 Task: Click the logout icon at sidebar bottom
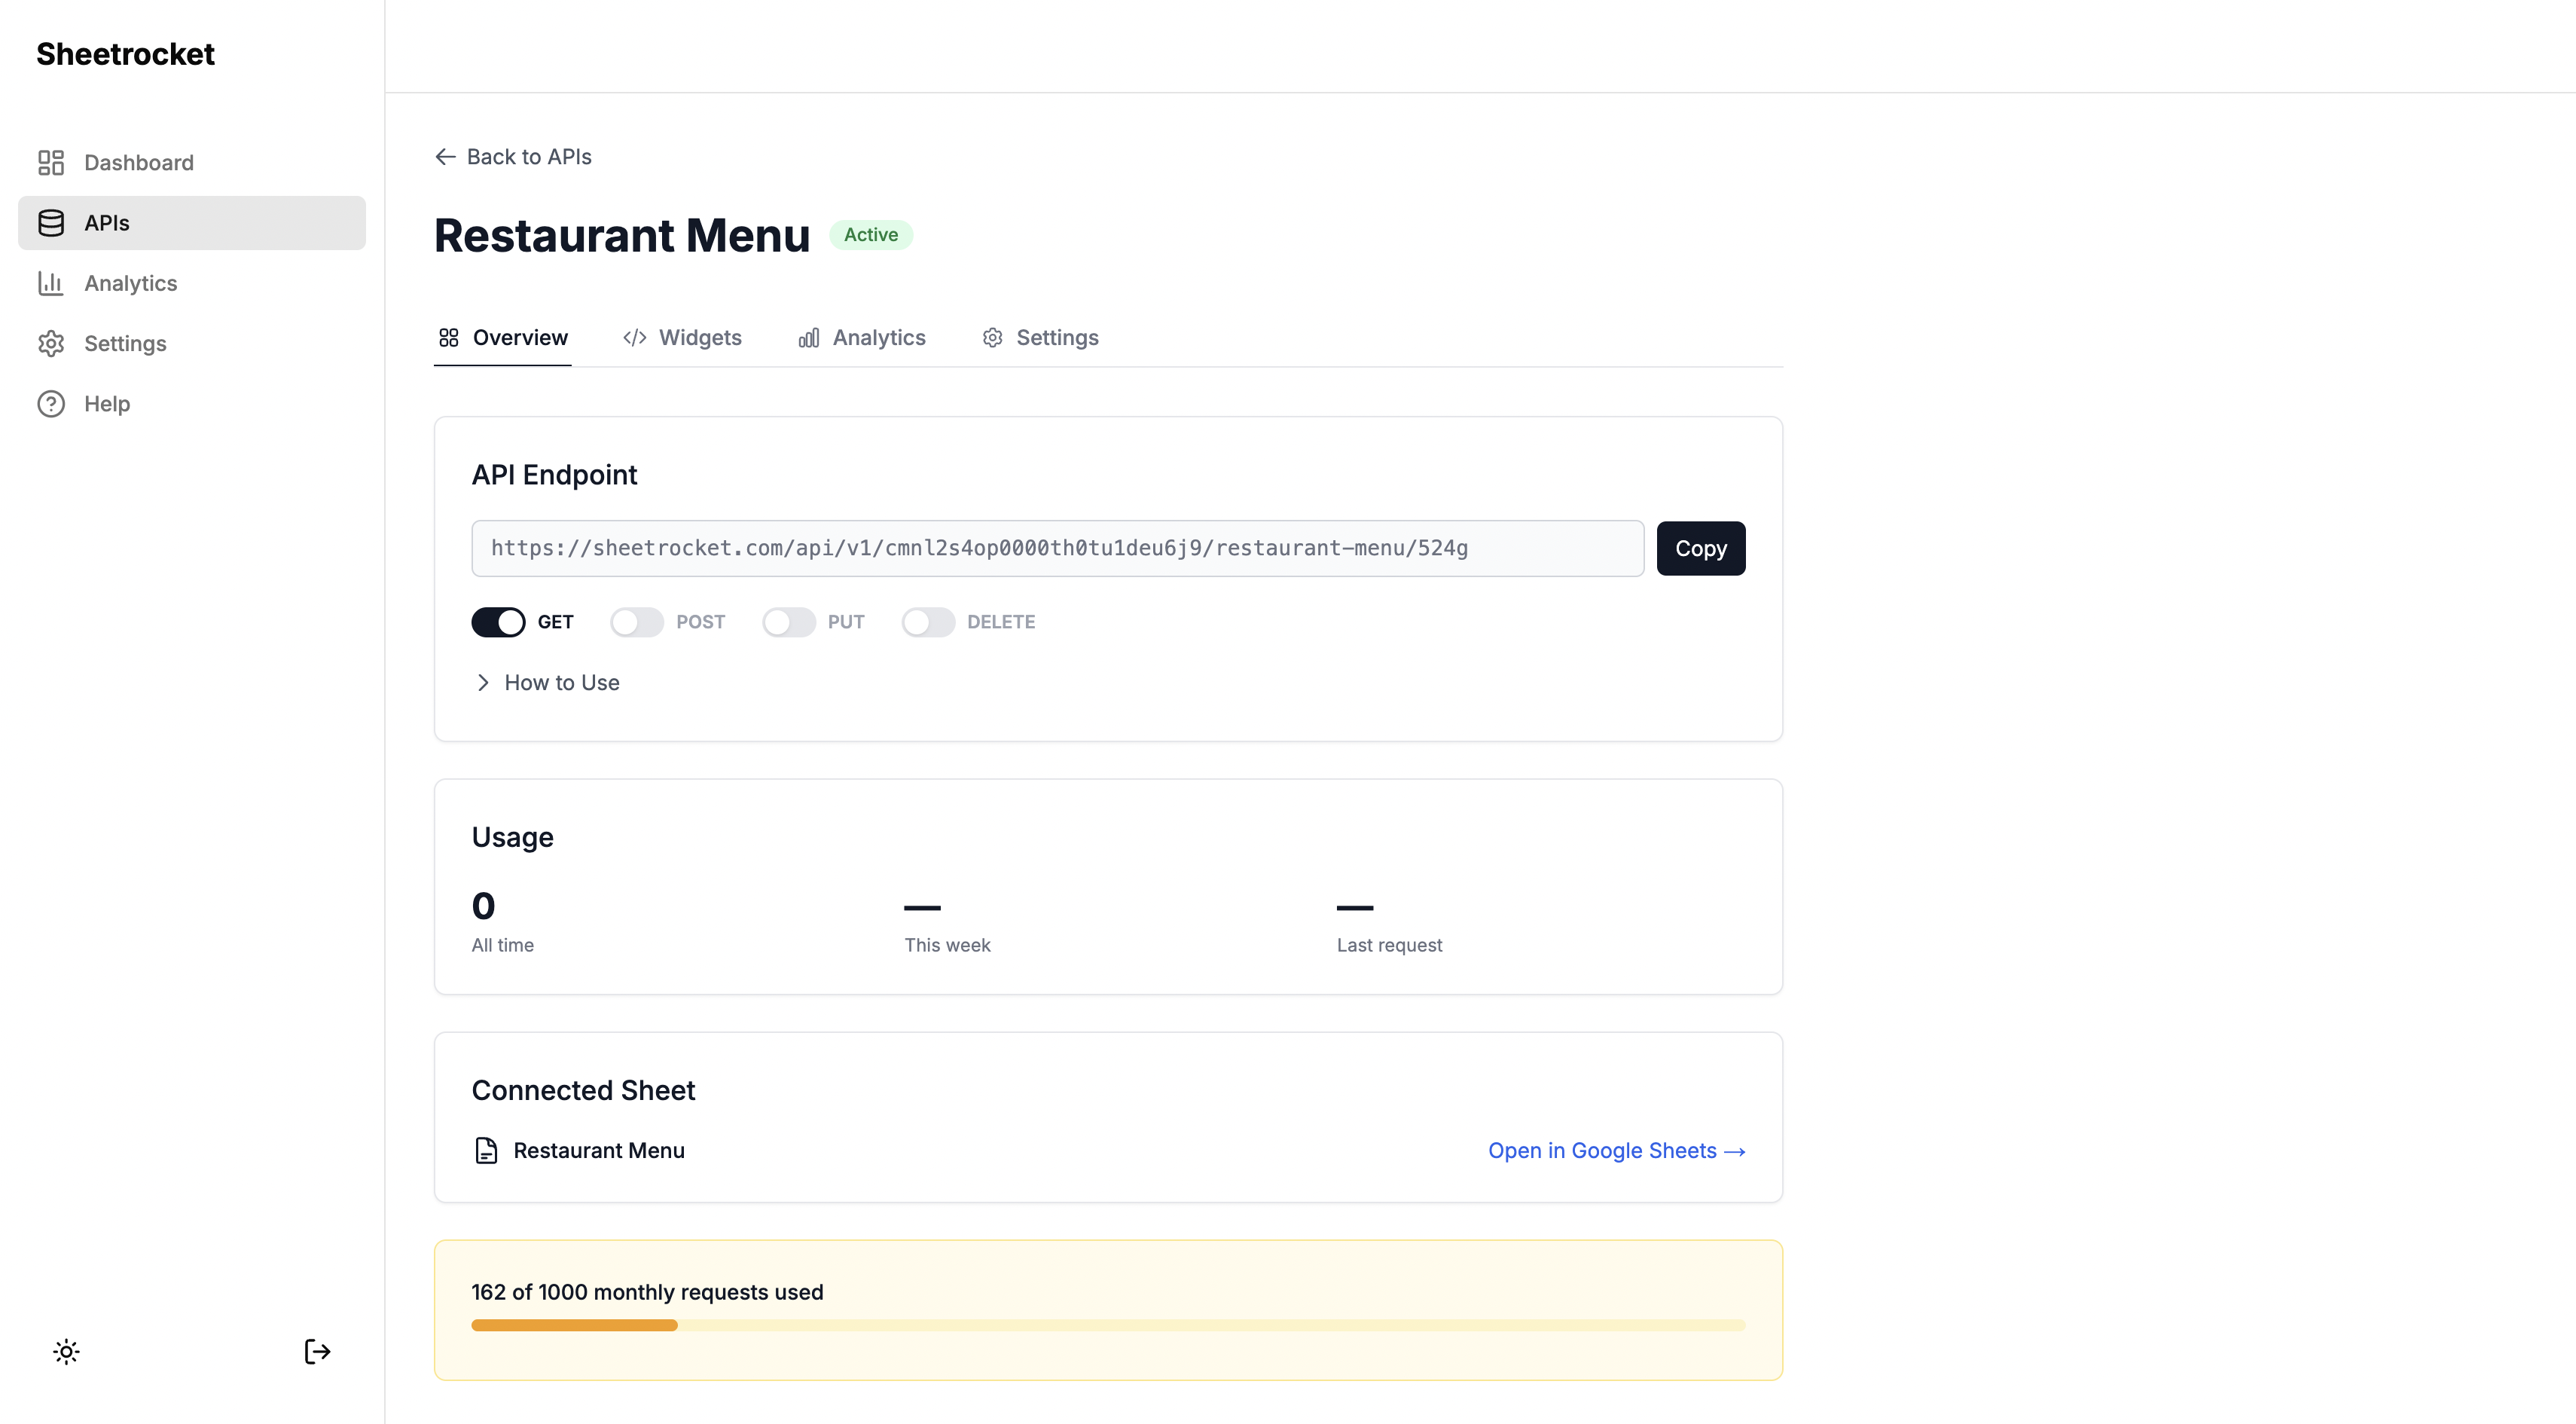coord(317,1352)
